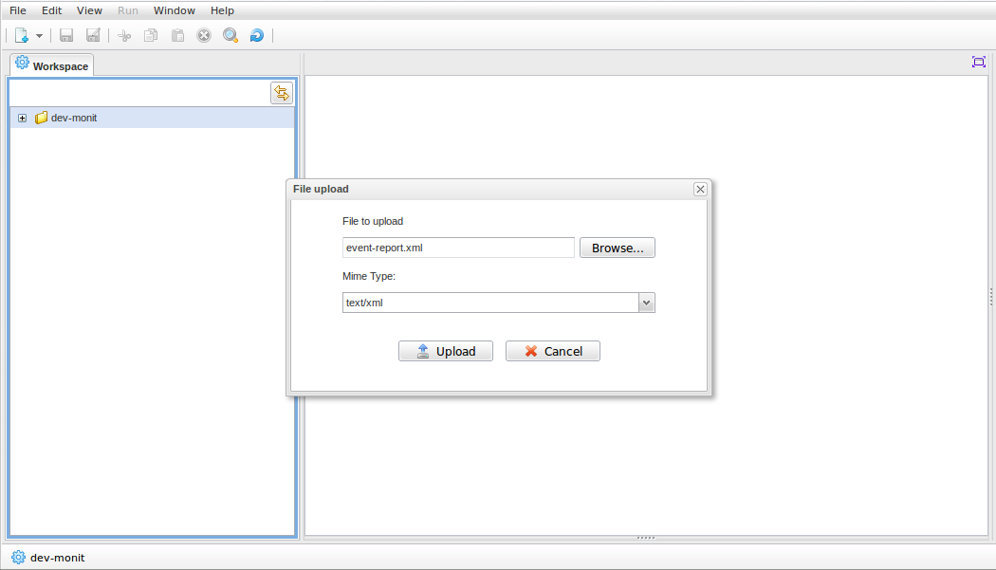996x570 pixels.
Task: Open the Mime Type dropdown arrow
Action: tap(647, 303)
